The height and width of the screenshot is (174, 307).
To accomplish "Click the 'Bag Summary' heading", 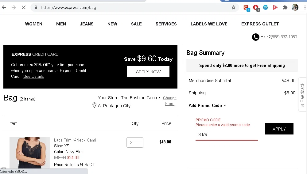I will [205, 53].
